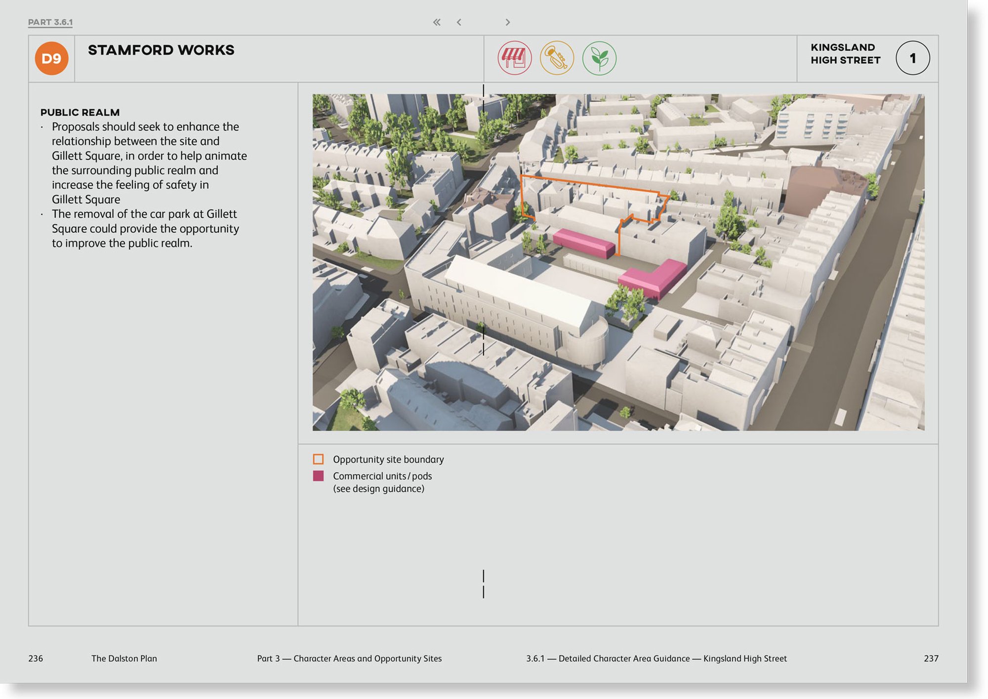Click the Kingsland High Street label

click(x=845, y=54)
